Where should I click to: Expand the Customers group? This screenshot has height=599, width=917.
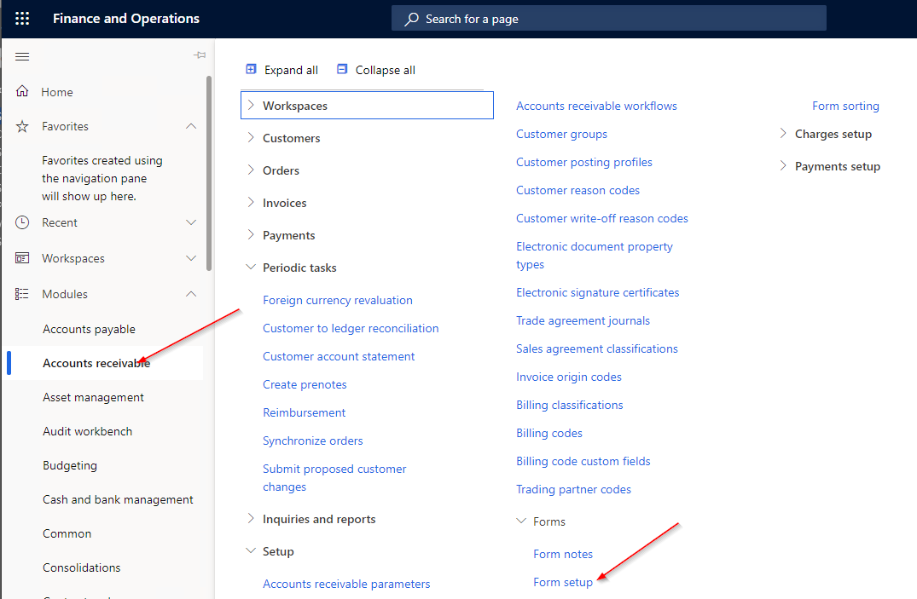point(251,138)
